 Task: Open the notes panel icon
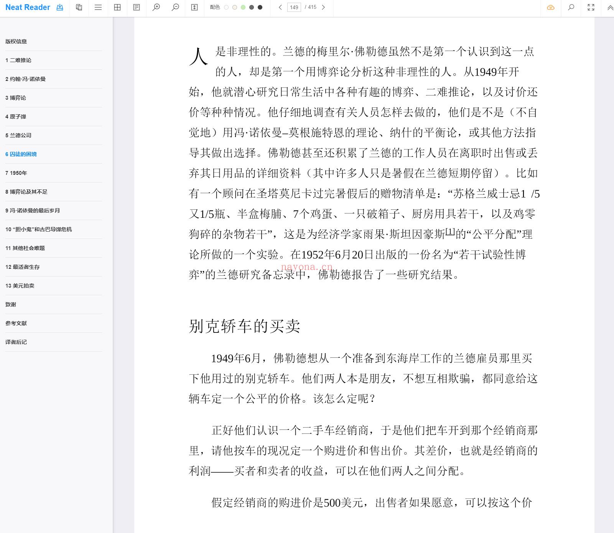point(137,7)
